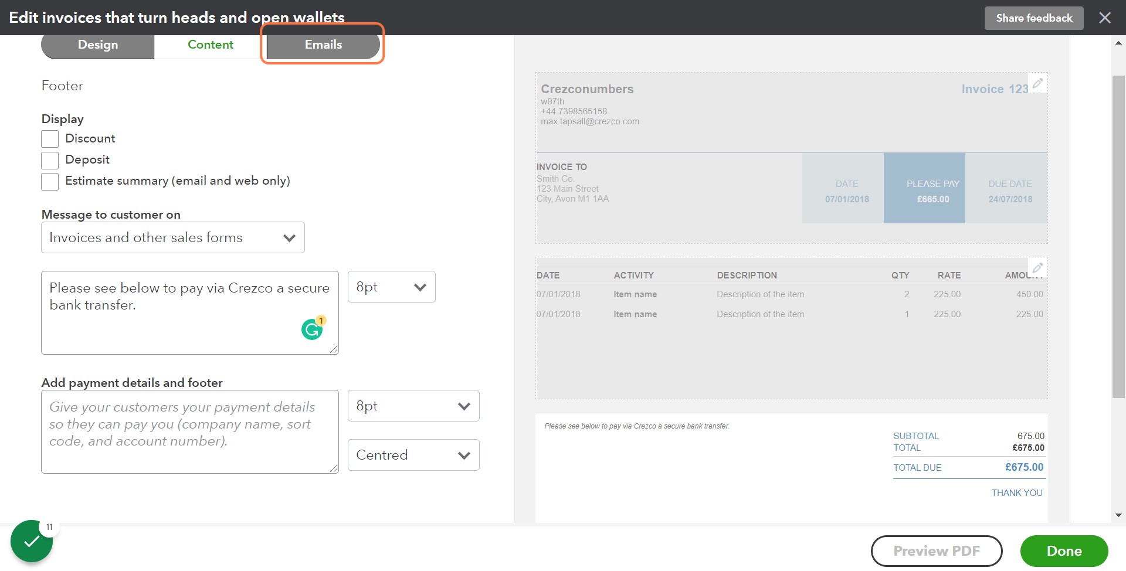The height and width of the screenshot is (571, 1126).
Task: Open footer font size 8pt dropdown
Action: 413,406
